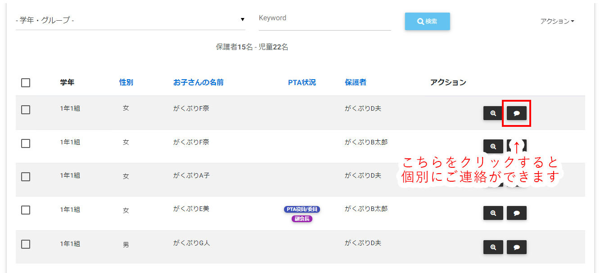Open details magnifier for がくぶりF奈 with guardian がくぶりB太郎
600x273 pixels.
point(493,146)
